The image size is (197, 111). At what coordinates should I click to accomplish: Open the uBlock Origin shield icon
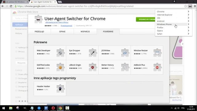pyautogui.click(x=93, y=67)
